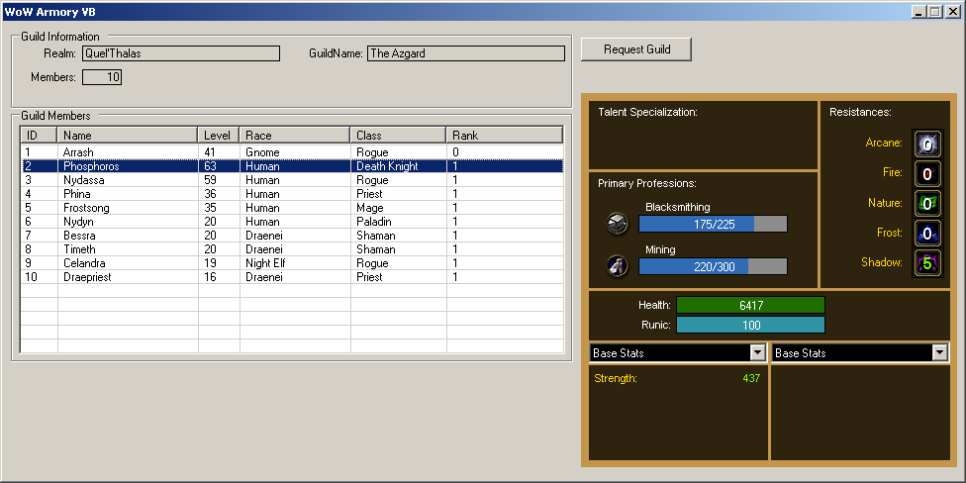
Task: Click the Request Guild button
Action: point(636,49)
